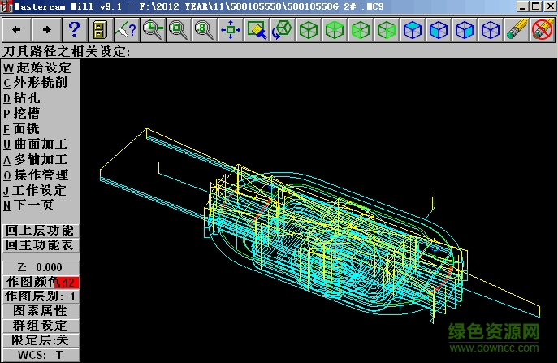558x363 pixels.
Task: Click 回主功能表 main menu button
Action: point(41,244)
